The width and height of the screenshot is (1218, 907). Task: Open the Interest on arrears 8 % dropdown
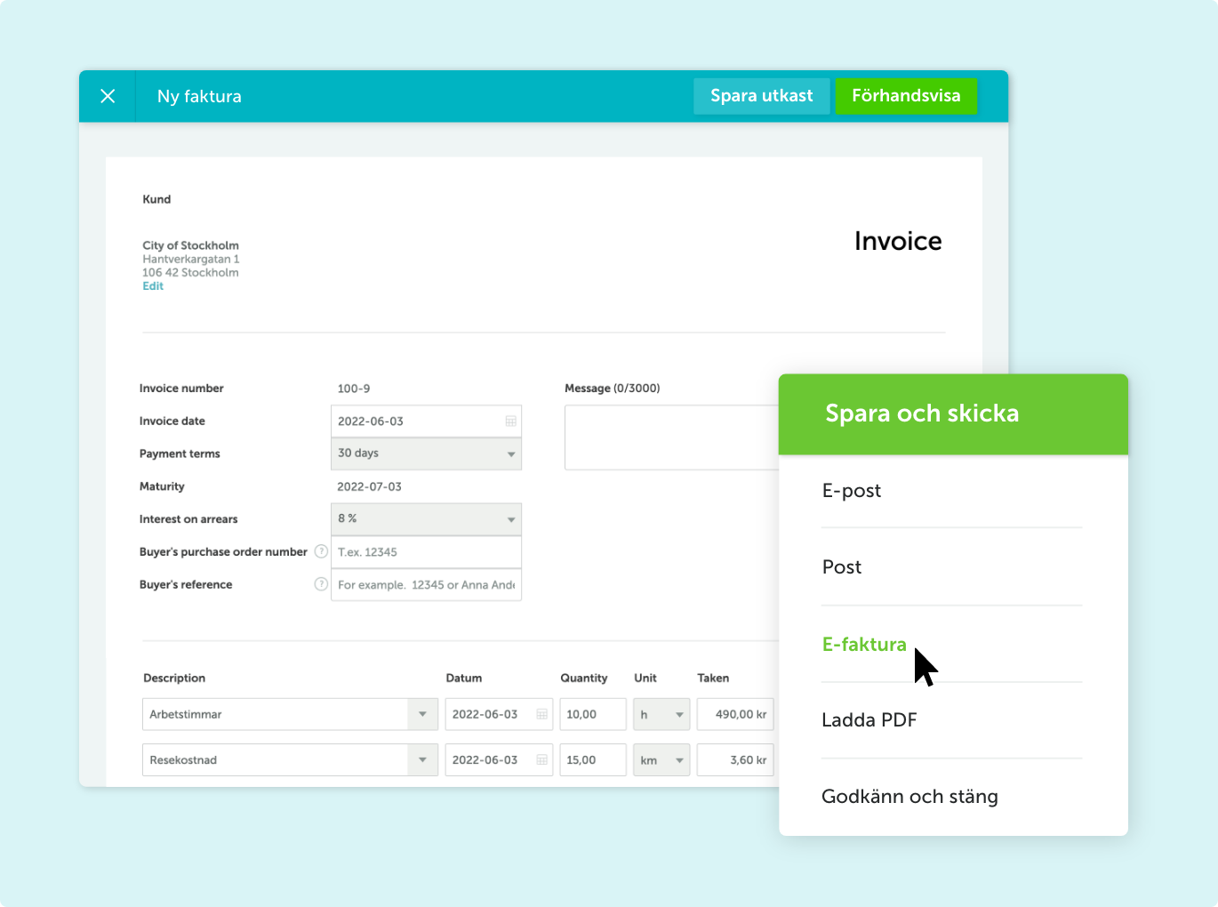click(x=426, y=519)
